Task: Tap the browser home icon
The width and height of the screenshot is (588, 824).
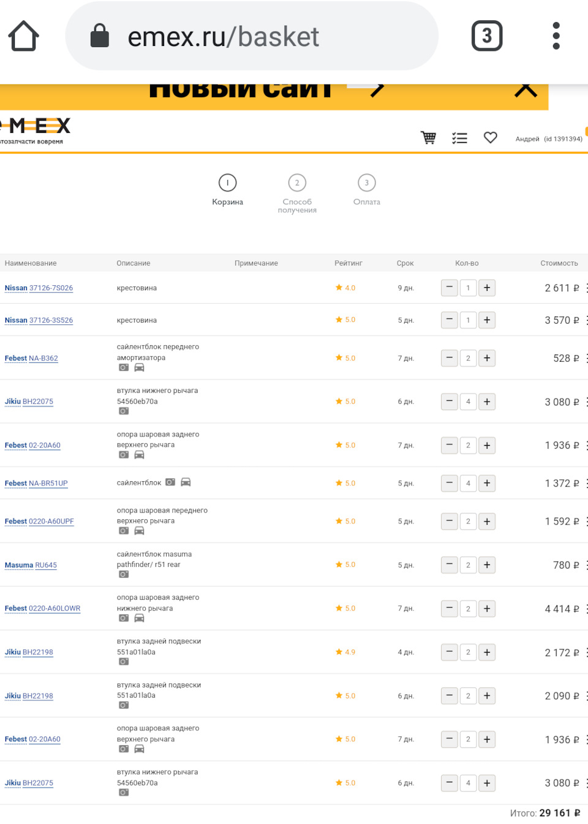Action: pyautogui.click(x=24, y=36)
